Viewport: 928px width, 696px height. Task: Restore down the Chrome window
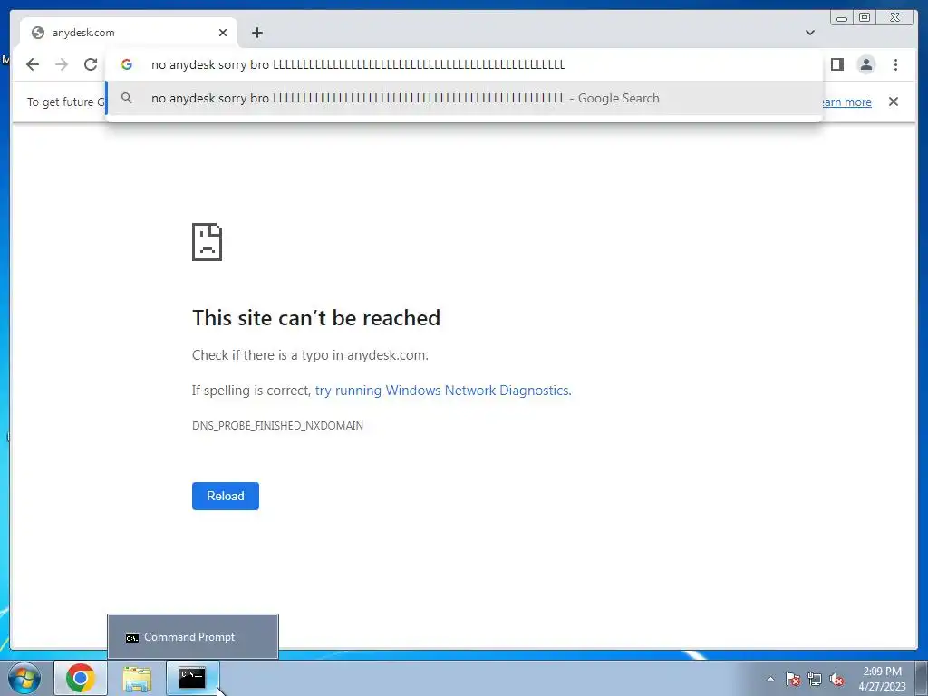pyautogui.click(x=865, y=18)
